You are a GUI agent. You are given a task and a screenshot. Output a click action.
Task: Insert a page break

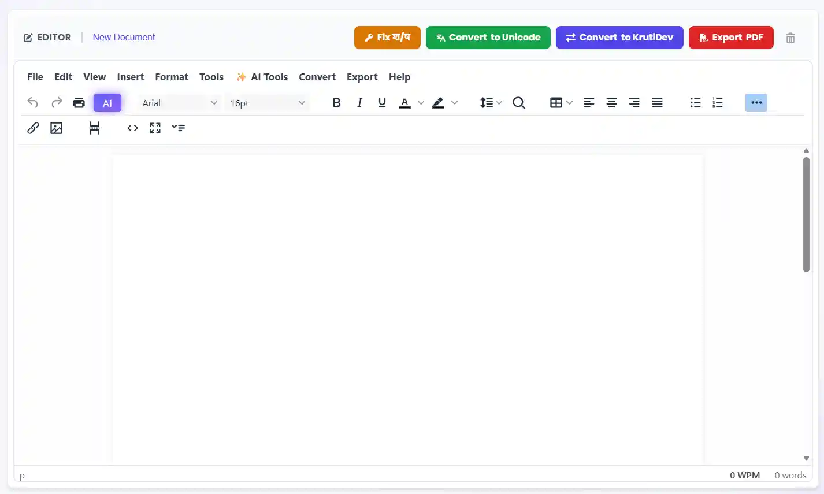(94, 128)
